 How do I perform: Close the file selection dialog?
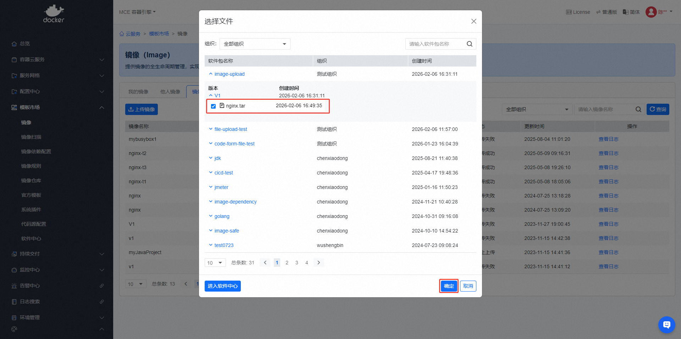474,21
